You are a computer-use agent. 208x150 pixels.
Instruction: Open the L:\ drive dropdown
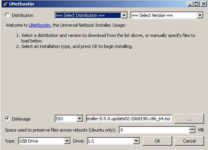[114, 141]
